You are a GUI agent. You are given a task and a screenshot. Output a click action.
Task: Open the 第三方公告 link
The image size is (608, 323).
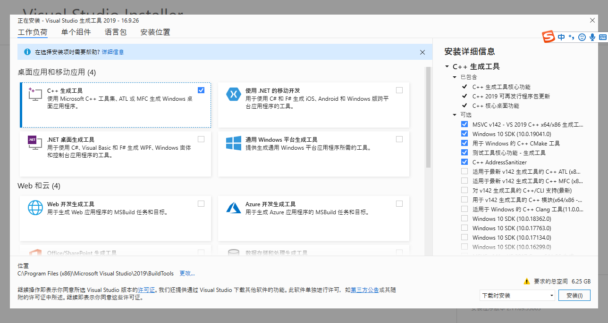click(365, 290)
